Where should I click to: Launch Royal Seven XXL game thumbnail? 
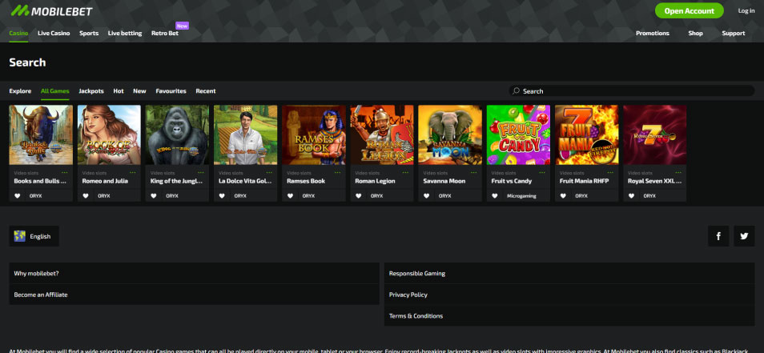(x=655, y=134)
